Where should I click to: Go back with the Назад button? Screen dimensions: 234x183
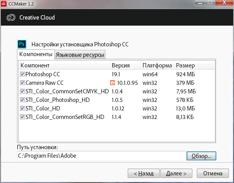coord(144,173)
